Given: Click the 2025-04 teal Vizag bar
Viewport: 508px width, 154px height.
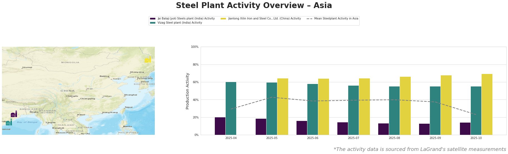Looking at the screenshot, I should 231,108.
